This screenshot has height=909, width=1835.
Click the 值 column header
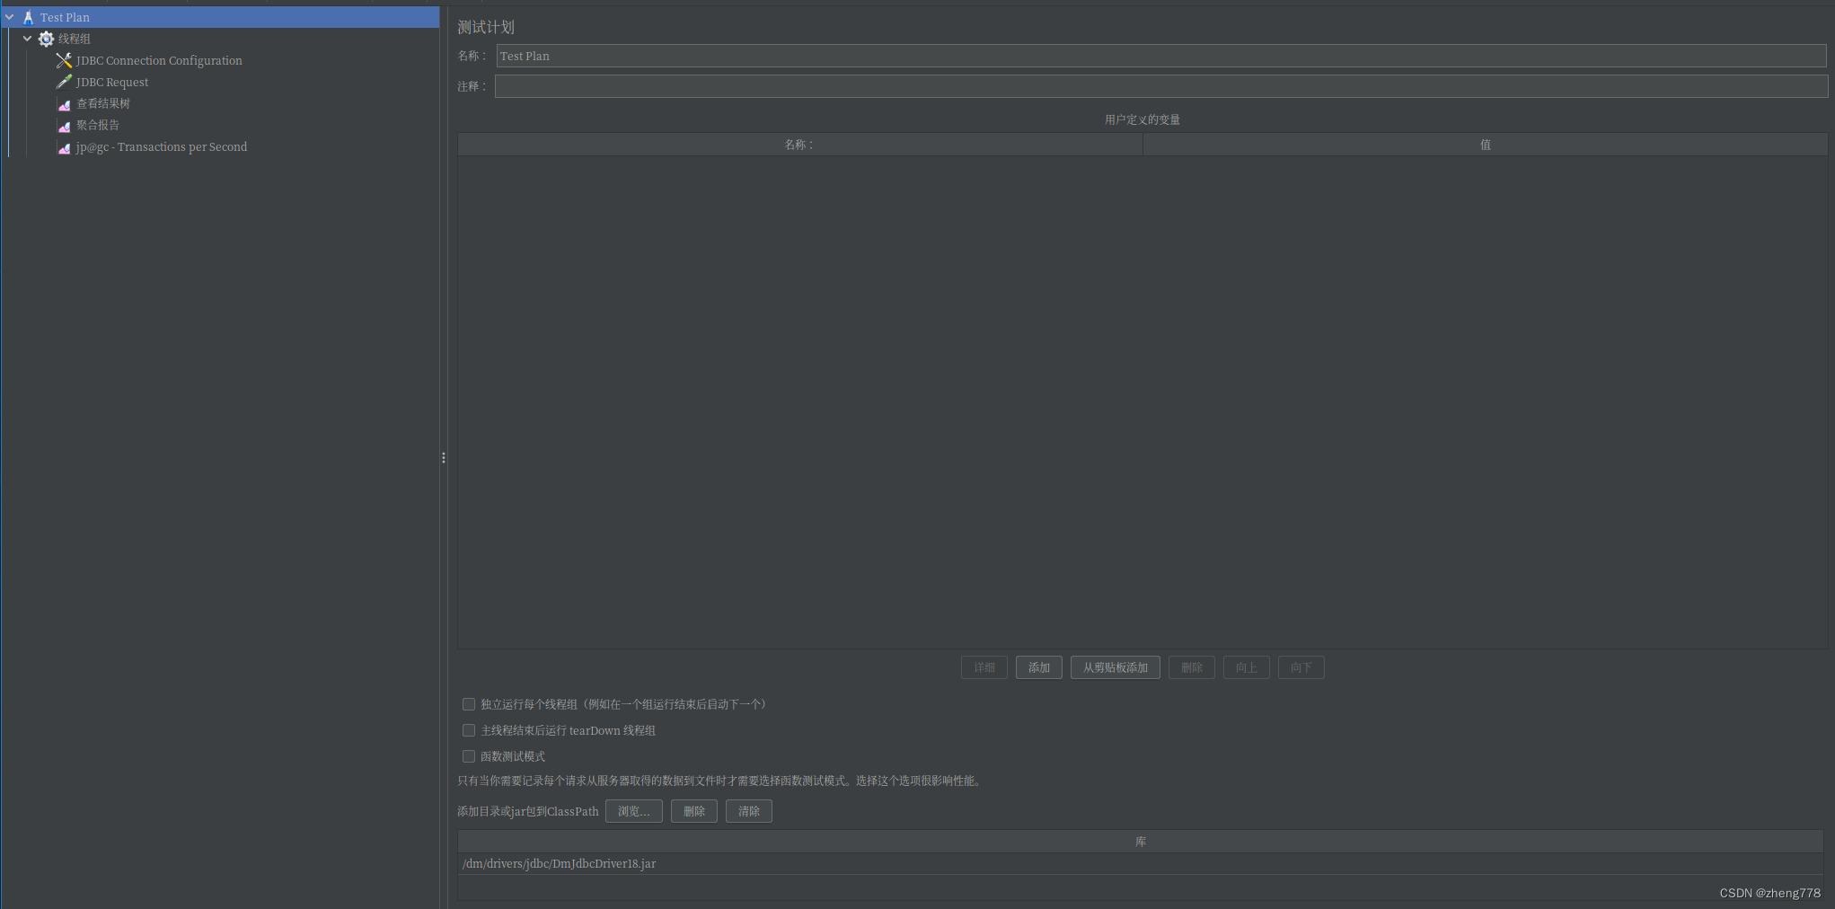point(1486,145)
